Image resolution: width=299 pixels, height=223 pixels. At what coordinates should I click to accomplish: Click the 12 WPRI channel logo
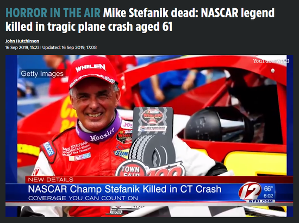click(250, 191)
